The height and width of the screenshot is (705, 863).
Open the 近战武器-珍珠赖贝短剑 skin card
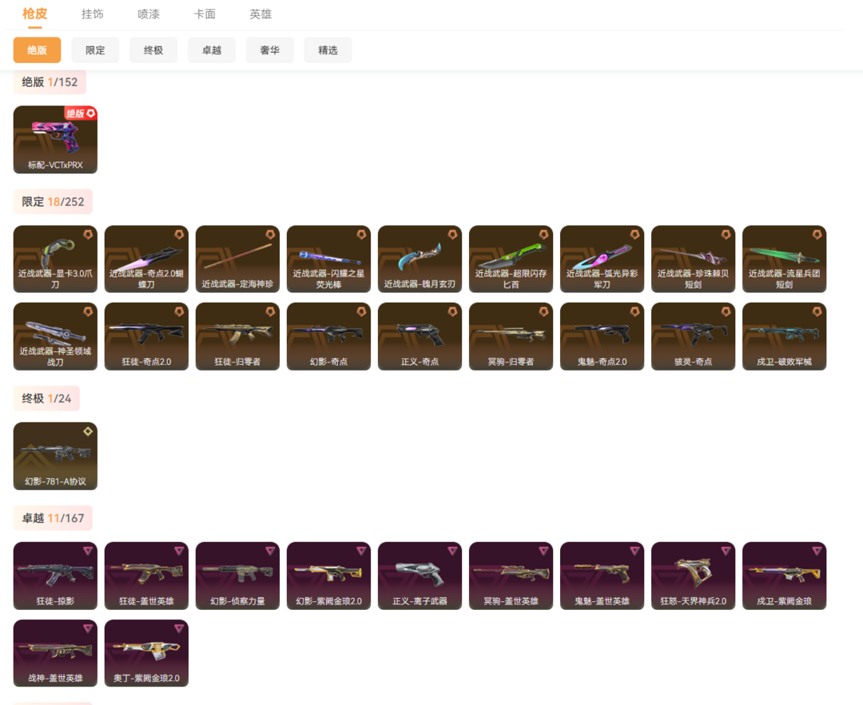pos(694,259)
